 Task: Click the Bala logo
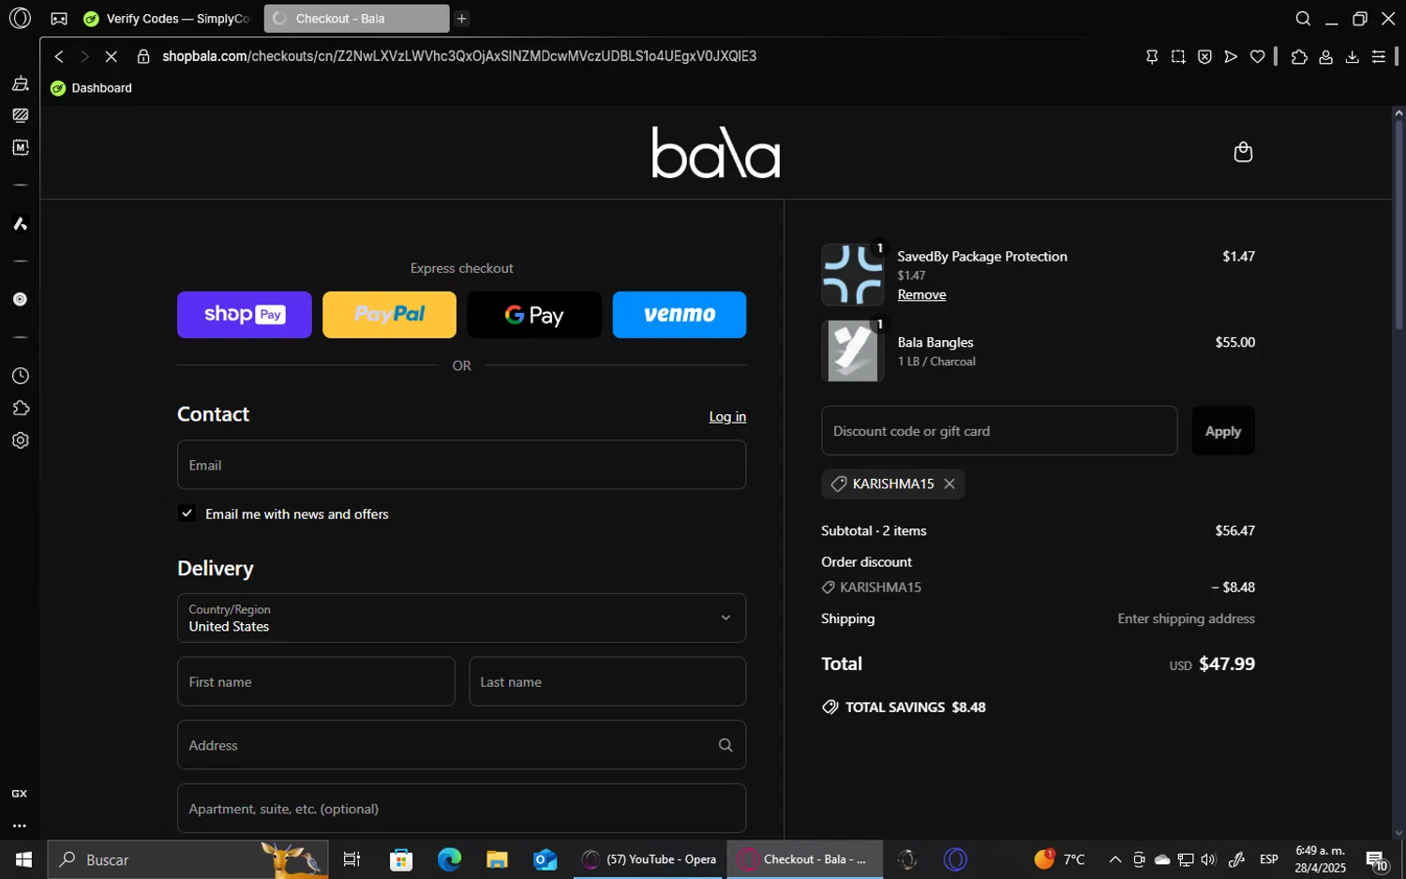pos(716,153)
